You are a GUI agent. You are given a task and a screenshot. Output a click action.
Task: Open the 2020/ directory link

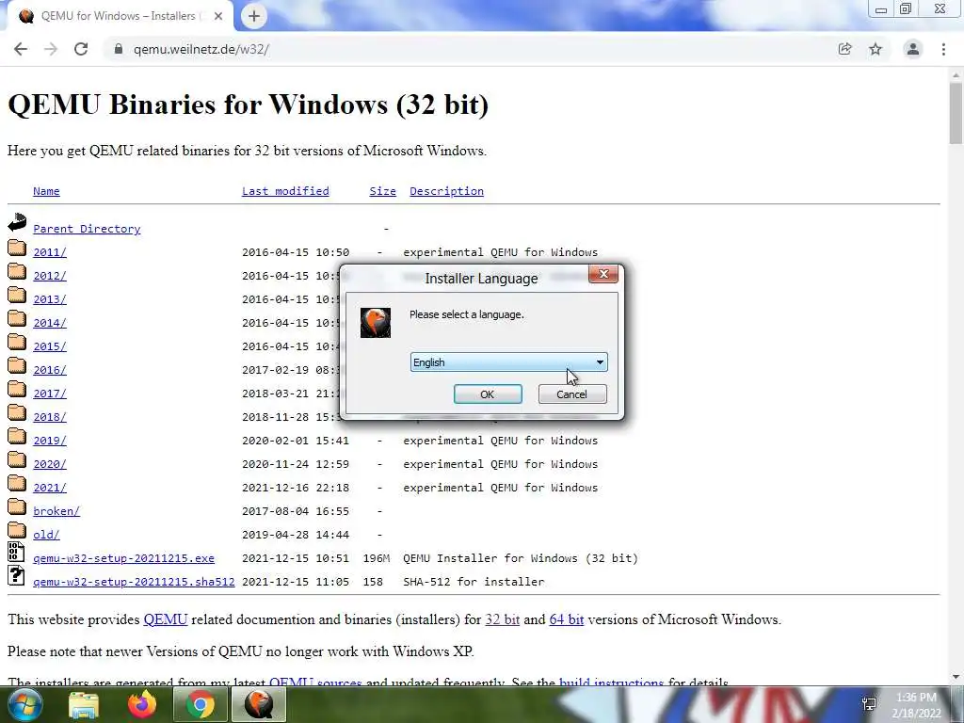tap(50, 464)
